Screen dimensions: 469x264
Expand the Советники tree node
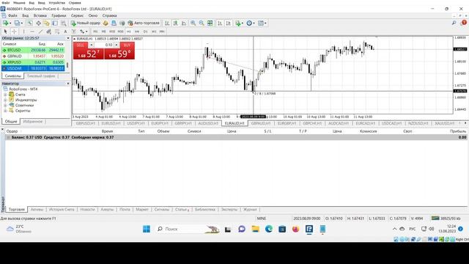5,106
